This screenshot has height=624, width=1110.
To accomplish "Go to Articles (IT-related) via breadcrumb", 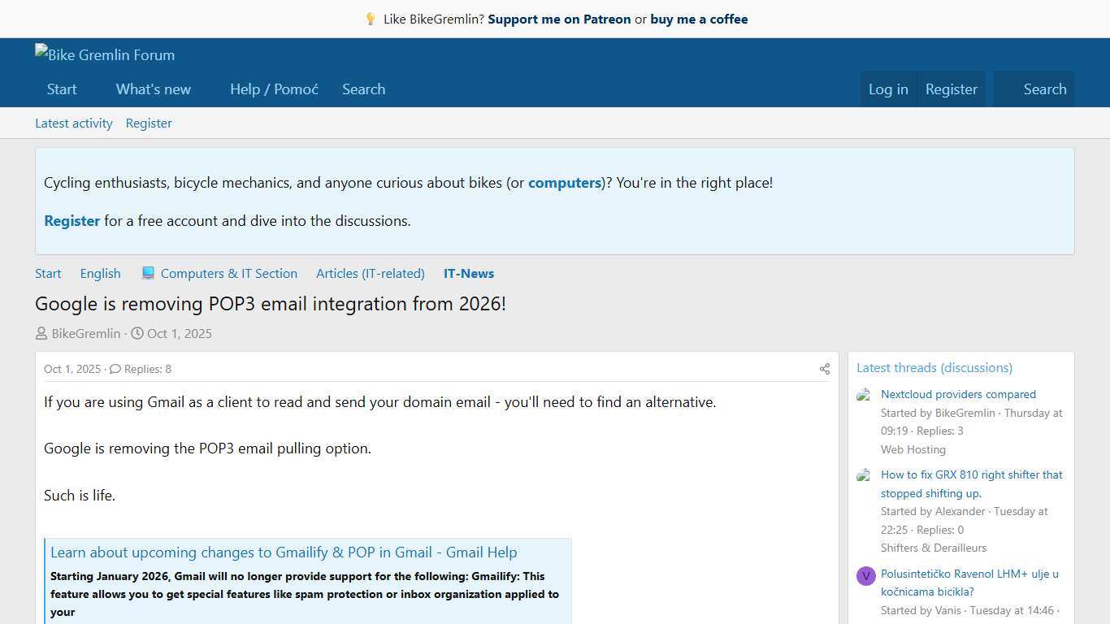I will point(370,273).
